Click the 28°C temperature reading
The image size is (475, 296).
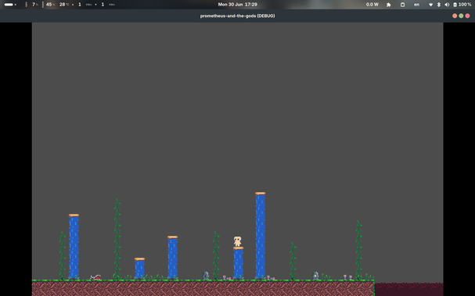pyautogui.click(x=63, y=5)
